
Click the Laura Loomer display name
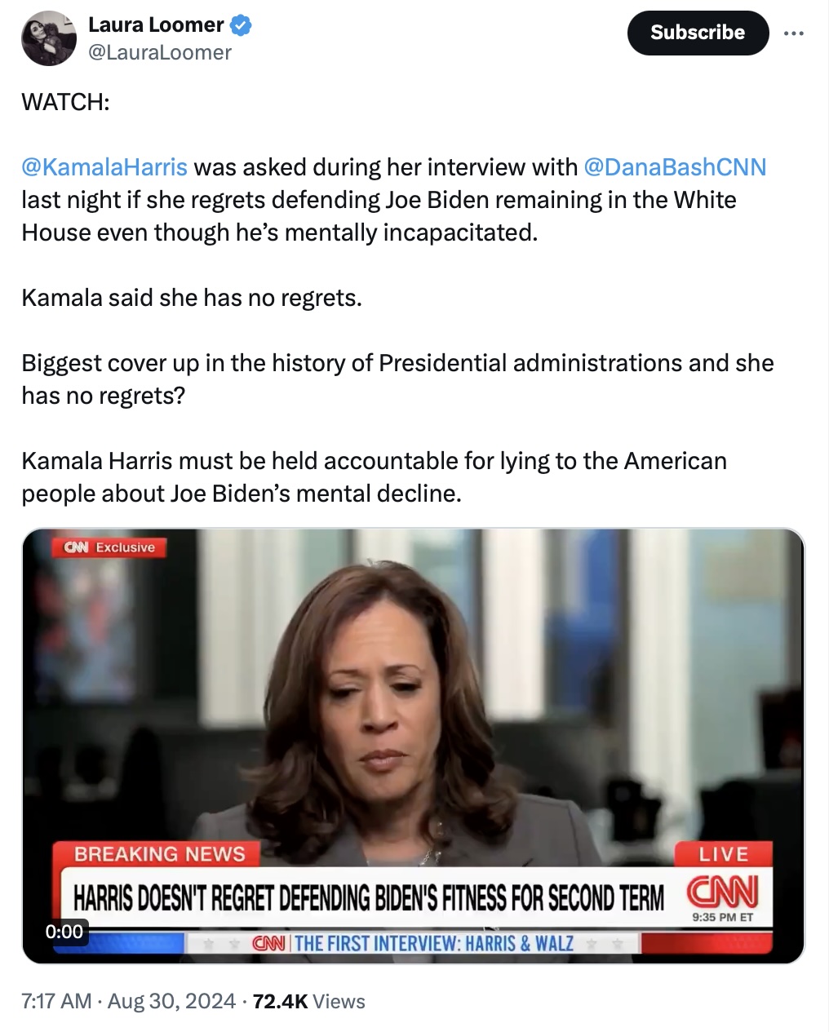click(156, 25)
